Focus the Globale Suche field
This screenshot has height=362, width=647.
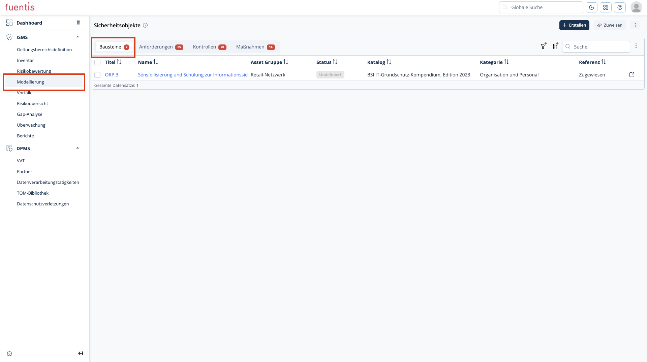click(541, 7)
